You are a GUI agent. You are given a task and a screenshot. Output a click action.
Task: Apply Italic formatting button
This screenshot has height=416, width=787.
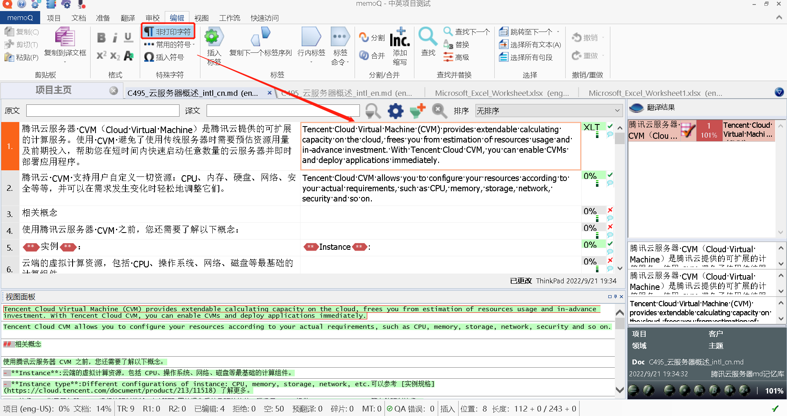coord(115,38)
